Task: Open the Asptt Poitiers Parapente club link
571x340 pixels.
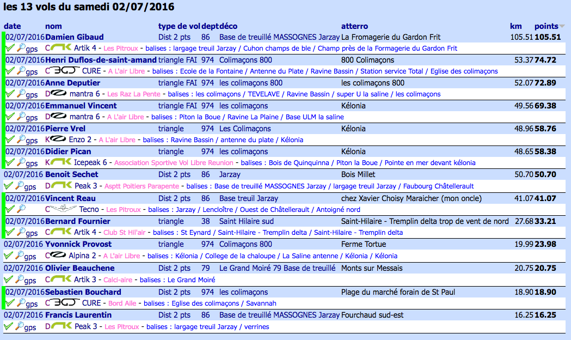Action: [x=142, y=186]
